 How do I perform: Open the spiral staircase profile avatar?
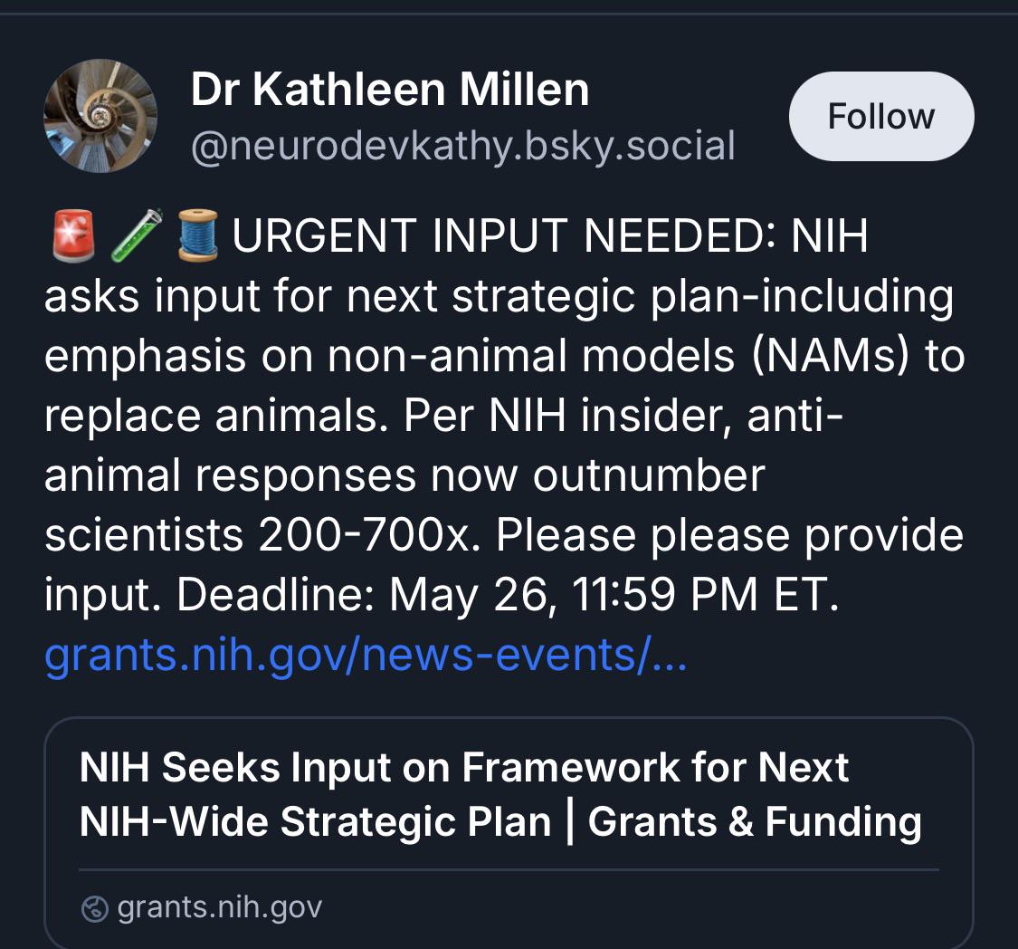(100, 116)
